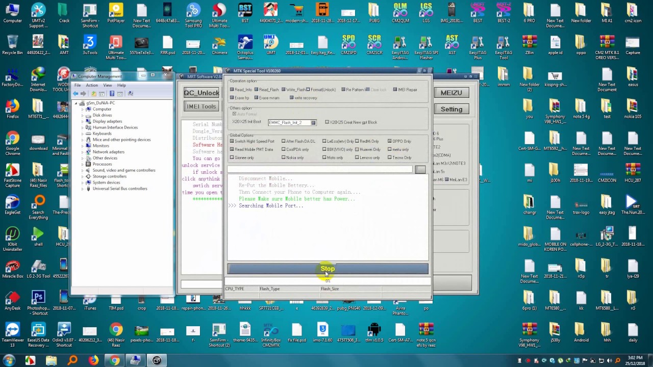The height and width of the screenshot is (367, 653).
Task: Expand the Disk drives tree node
Action: (x=82, y=115)
